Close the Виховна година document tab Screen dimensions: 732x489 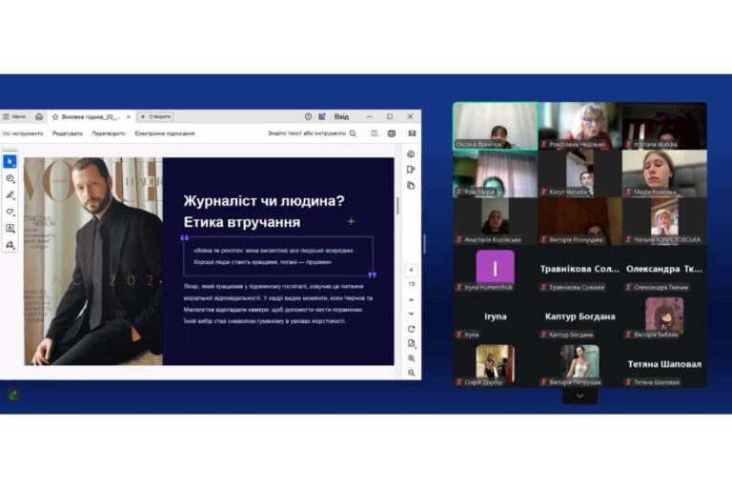[x=129, y=116]
